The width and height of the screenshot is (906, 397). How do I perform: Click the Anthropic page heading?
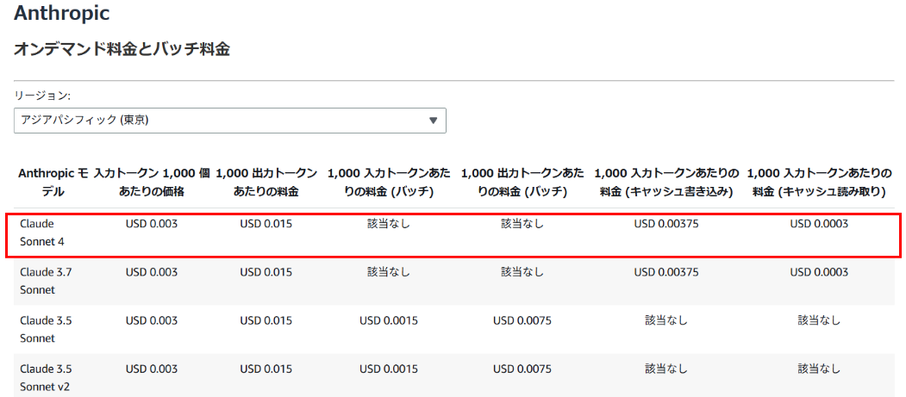click(62, 13)
